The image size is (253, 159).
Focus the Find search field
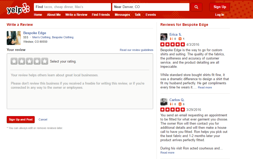coord(72,7)
